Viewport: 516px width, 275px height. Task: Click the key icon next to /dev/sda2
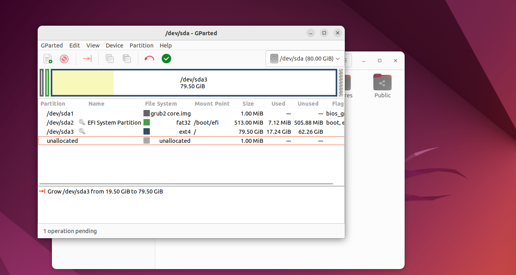pos(82,122)
